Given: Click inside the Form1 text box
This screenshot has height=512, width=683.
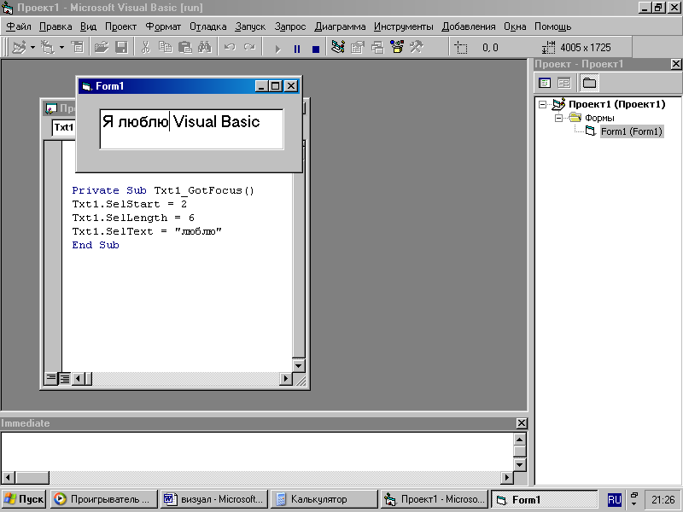Looking at the screenshot, I should pos(191,129).
